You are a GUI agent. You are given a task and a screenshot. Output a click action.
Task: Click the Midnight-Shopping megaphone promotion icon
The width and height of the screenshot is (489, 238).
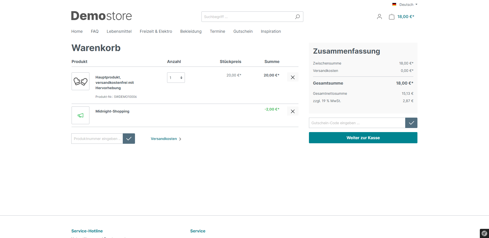pyautogui.click(x=80, y=115)
